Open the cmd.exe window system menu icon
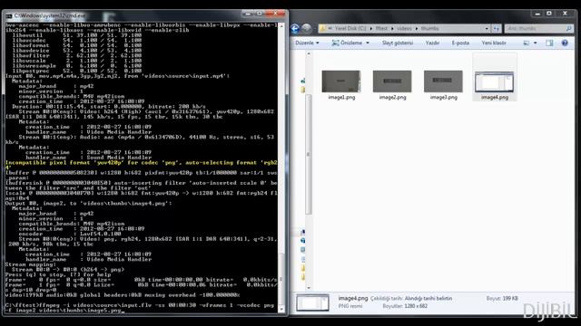The height and width of the screenshot is (326, 581). click(x=8, y=16)
